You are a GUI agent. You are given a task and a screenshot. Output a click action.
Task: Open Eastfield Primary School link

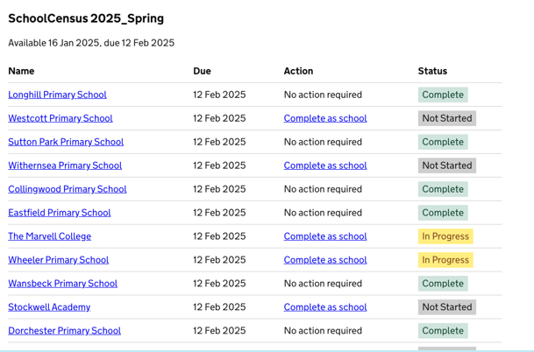[x=60, y=213]
